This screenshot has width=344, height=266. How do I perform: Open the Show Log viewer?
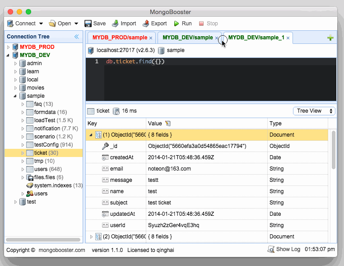(284, 249)
